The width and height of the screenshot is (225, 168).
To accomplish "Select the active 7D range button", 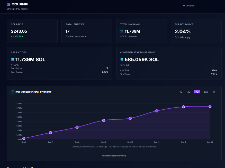I will click(197, 92).
